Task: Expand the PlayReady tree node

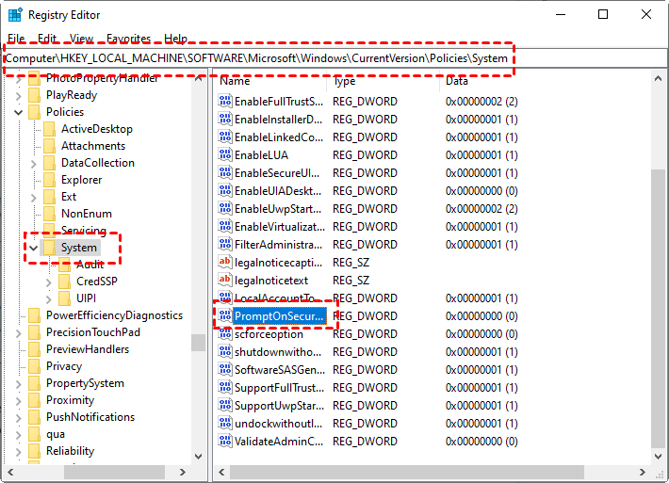Action: 18,96
